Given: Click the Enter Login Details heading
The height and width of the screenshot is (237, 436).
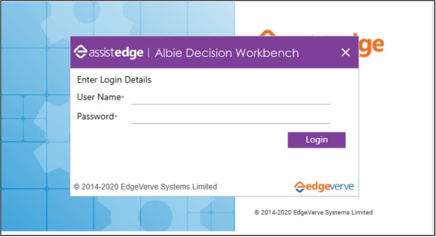Looking at the screenshot, I should pos(114,80).
